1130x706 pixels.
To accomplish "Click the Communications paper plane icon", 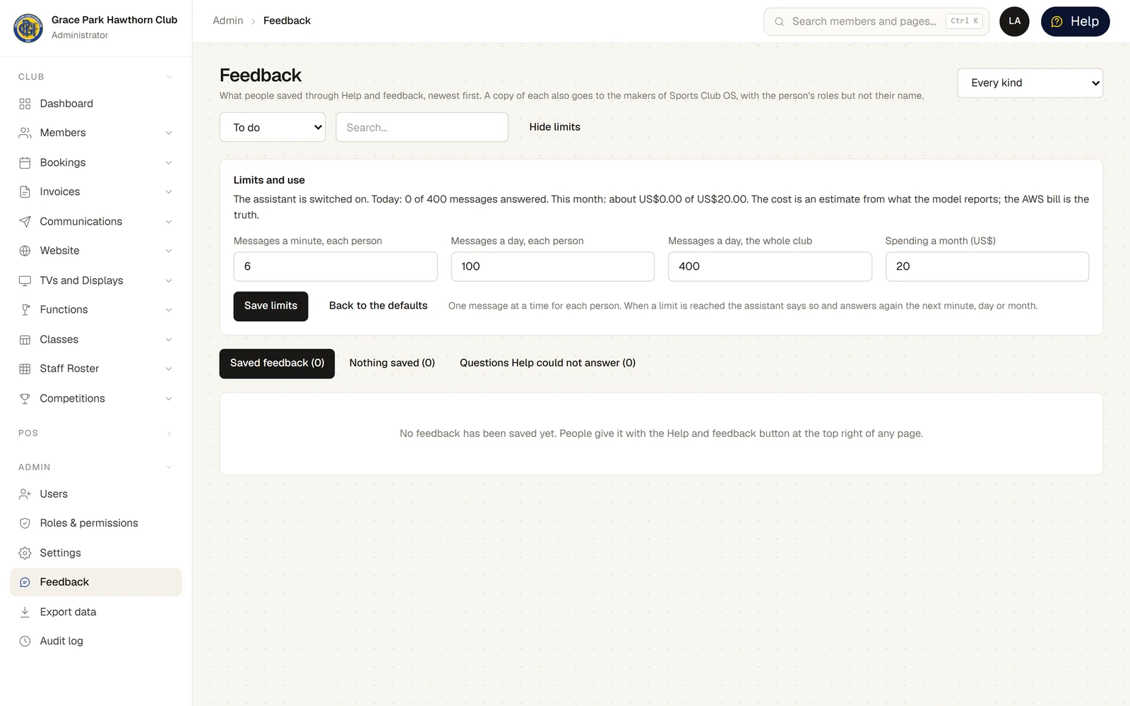I will [x=25, y=222].
